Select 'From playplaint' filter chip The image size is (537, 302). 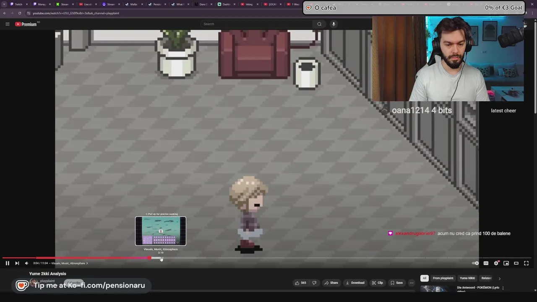pos(443,278)
